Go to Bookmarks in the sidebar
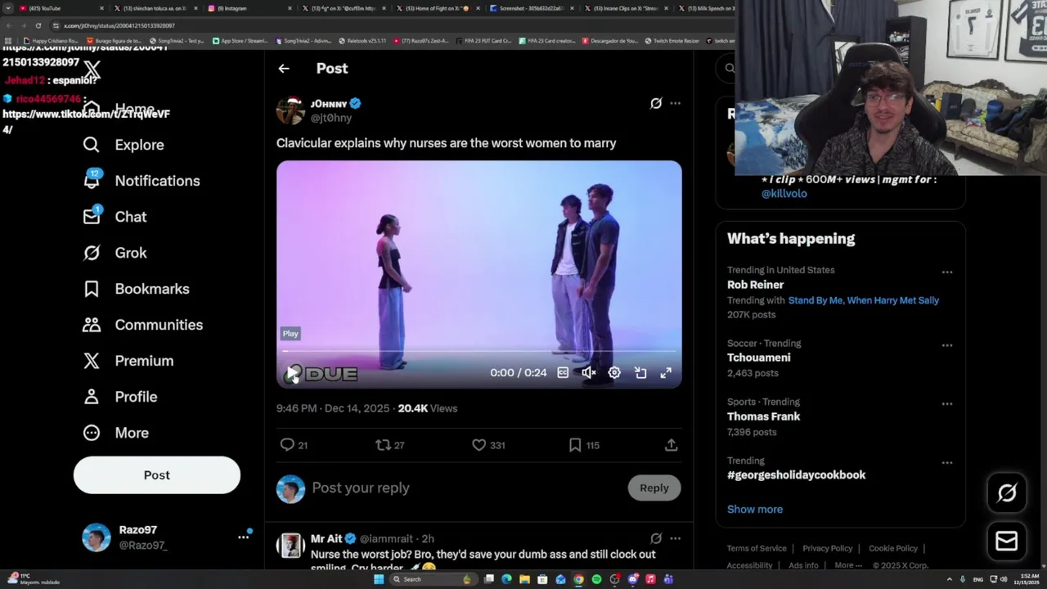The image size is (1047, 589). pyautogui.click(x=136, y=289)
